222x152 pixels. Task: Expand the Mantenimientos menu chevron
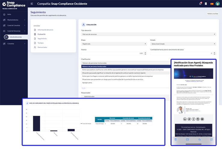tap(25, 20)
